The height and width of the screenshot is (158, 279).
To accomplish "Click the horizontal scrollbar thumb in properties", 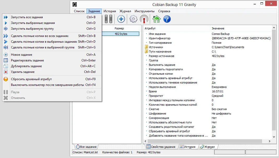I will pos(205,141).
